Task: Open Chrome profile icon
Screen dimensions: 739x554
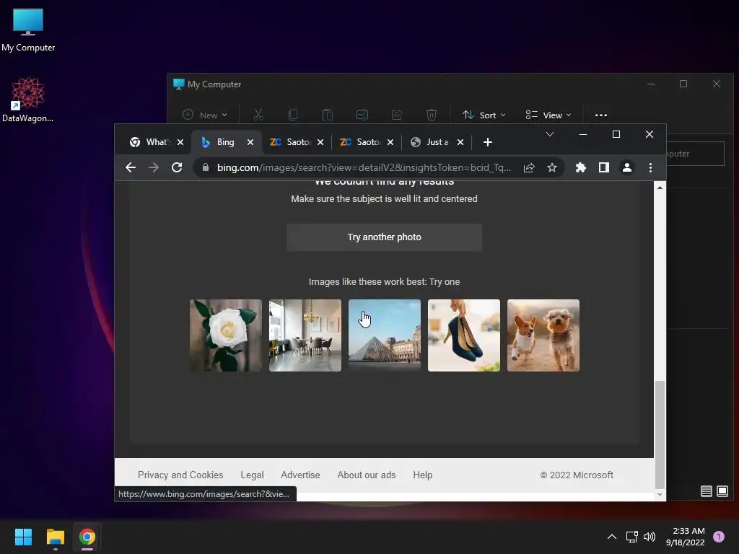Action: pyautogui.click(x=627, y=167)
